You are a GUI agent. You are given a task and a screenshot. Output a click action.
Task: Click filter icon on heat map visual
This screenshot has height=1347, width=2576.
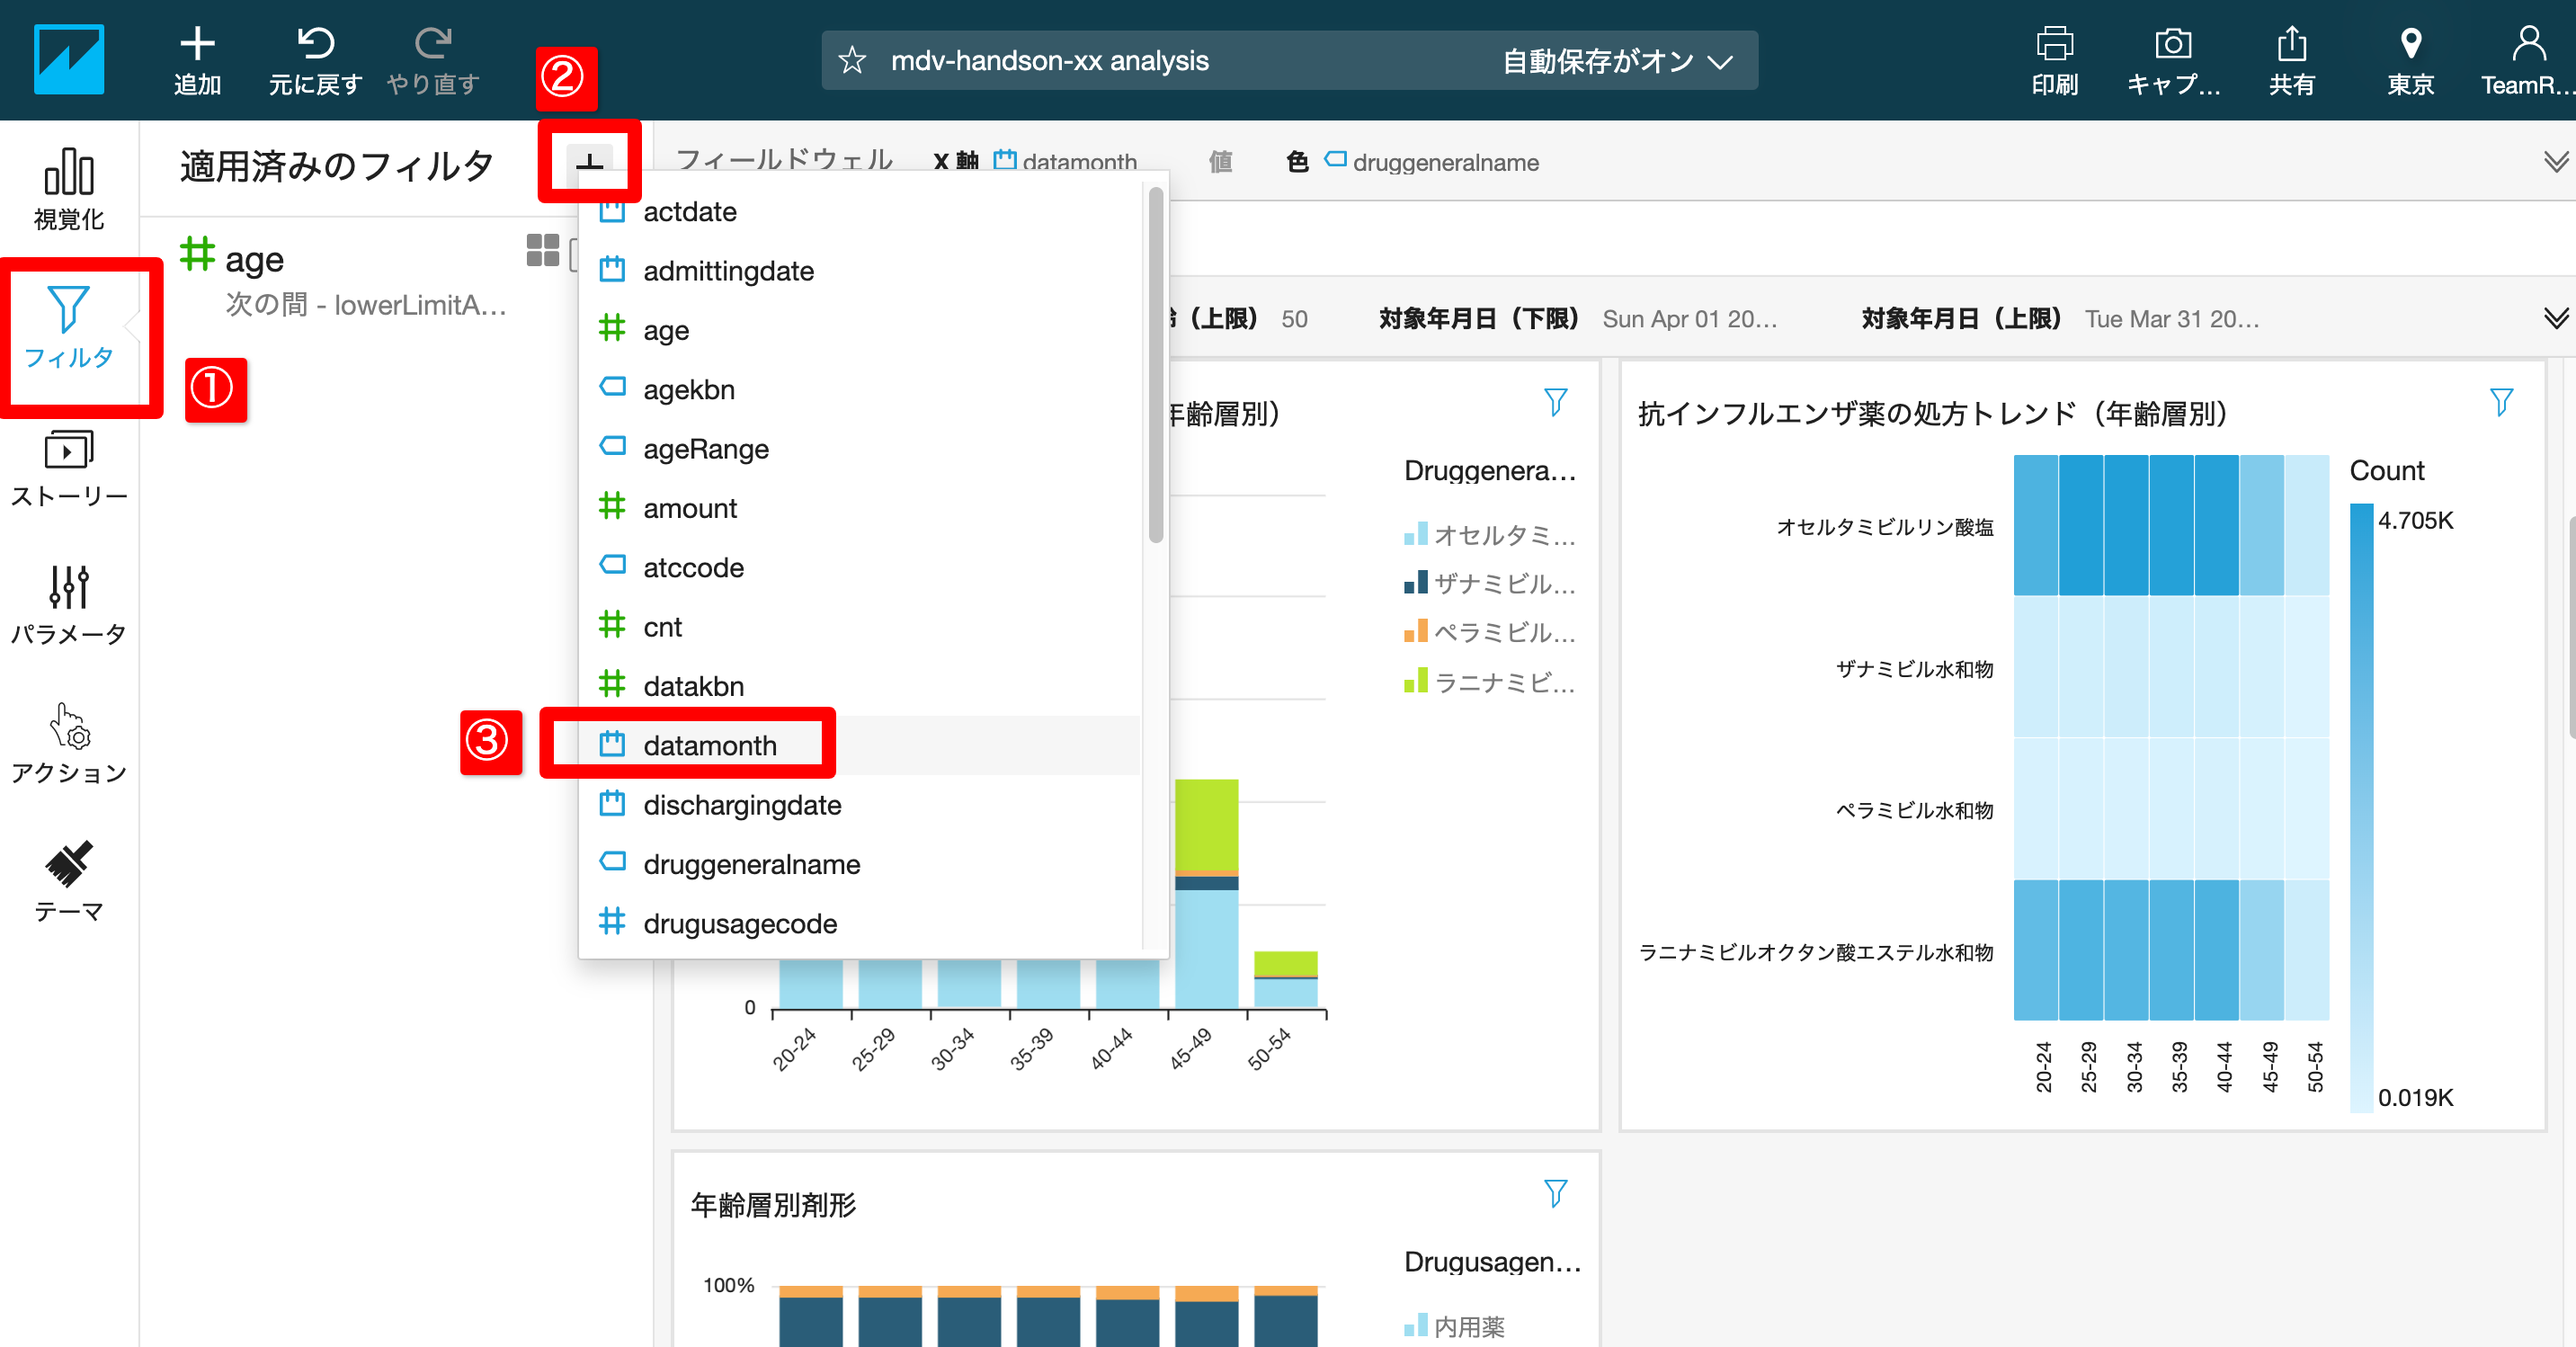[2501, 403]
